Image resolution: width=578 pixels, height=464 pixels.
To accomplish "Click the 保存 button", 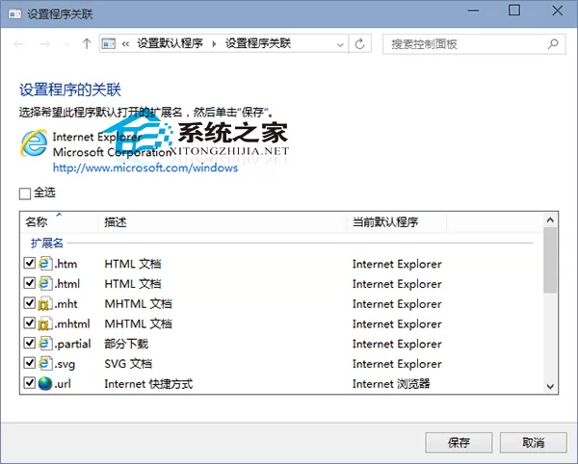I will pos(459,442).
